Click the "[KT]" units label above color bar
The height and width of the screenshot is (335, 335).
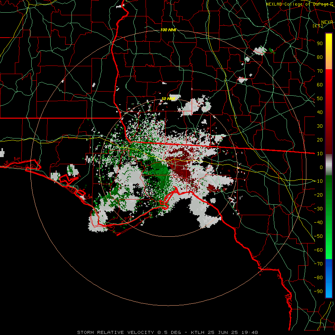click(318, 26)
